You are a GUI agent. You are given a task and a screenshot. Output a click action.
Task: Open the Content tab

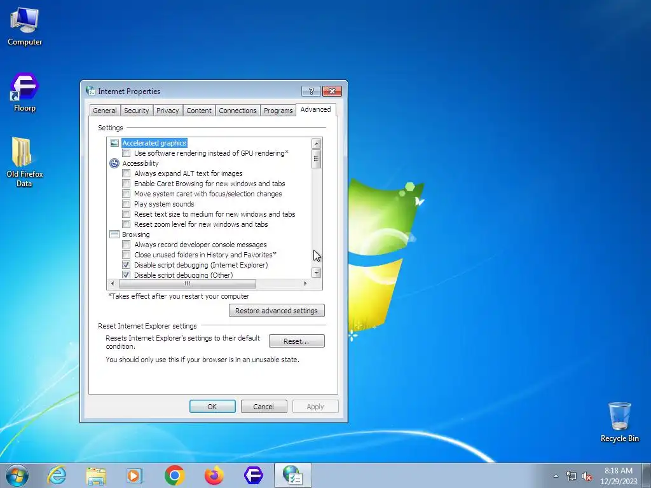coord(199,111)
